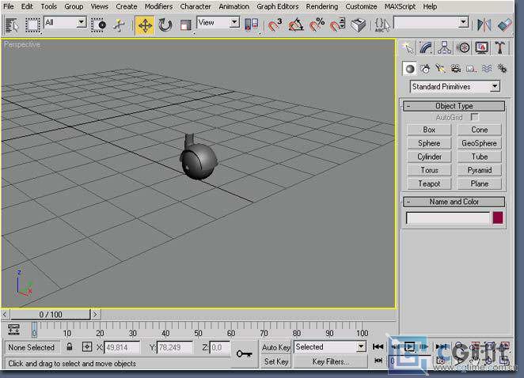The width and height of the screenshot is (524, 378).
Task: Click the Box primitive button
Action: point(429,130)
